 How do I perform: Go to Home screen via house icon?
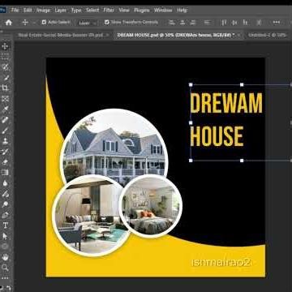point(9,23)
